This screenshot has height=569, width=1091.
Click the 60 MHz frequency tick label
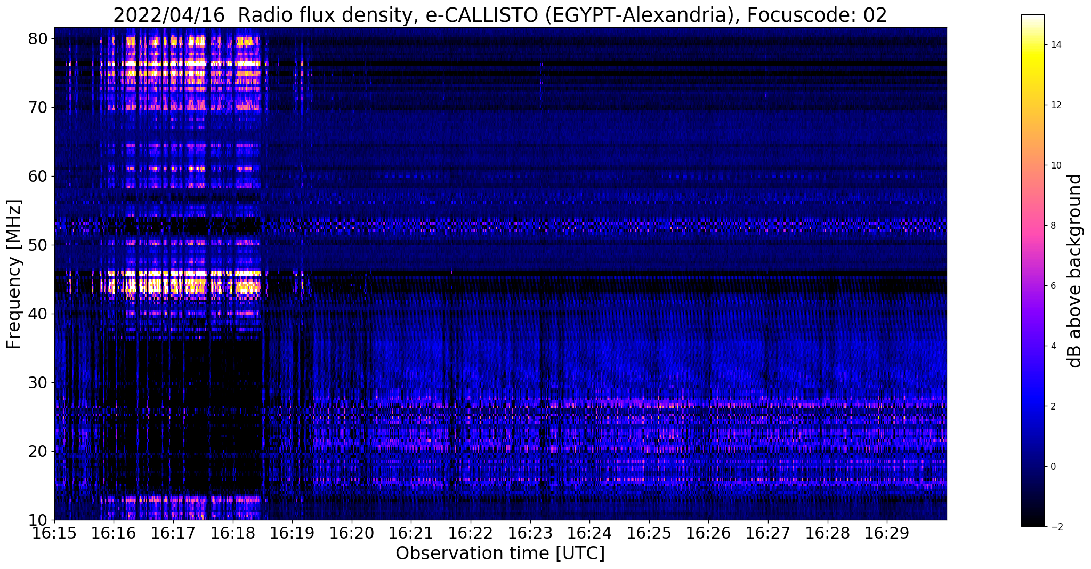39,176
